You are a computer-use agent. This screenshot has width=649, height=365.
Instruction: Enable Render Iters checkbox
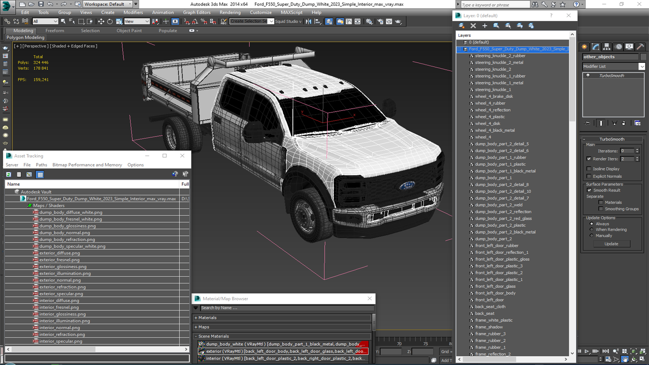tap(589, 159)
